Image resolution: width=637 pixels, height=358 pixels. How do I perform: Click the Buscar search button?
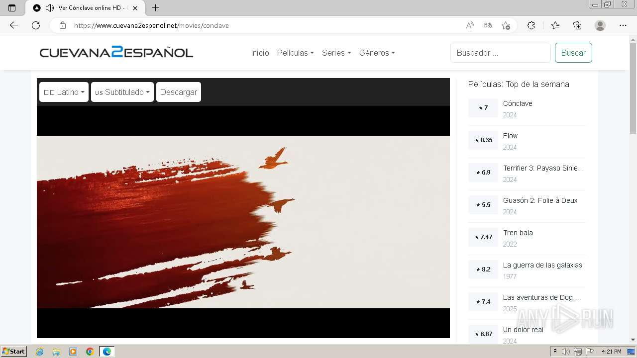[573, 53]
